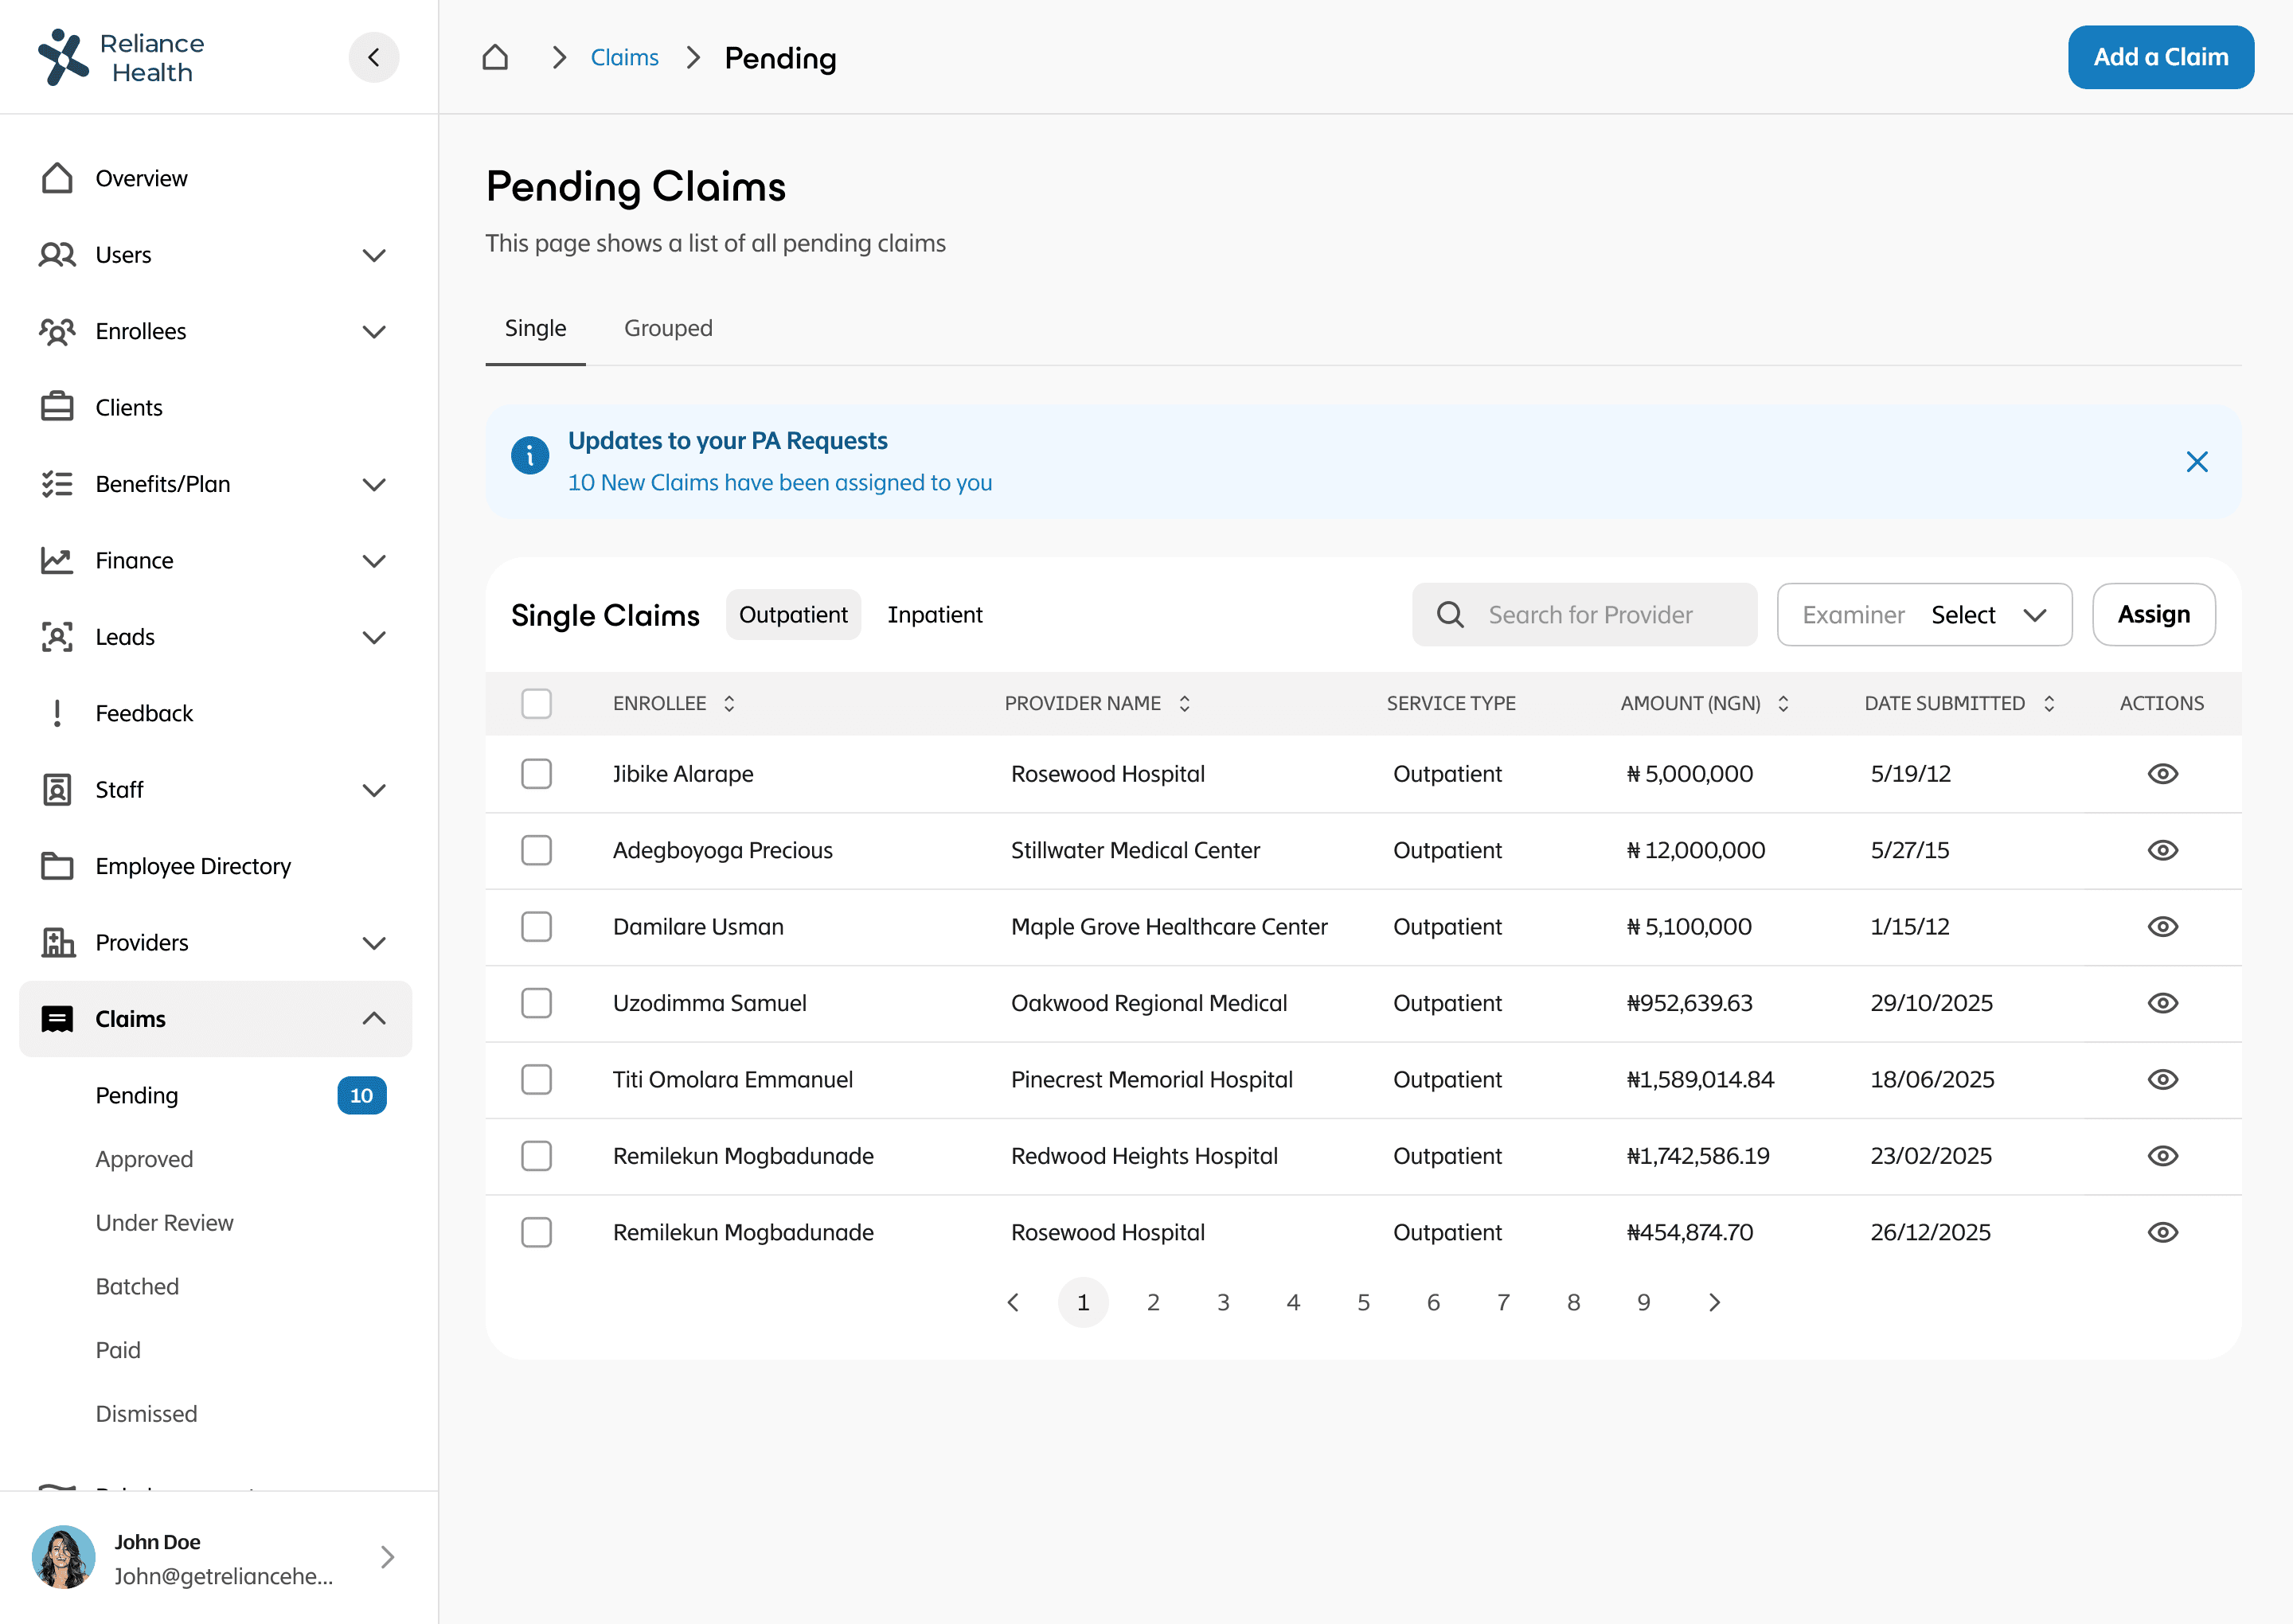Collapse the Claims sidebar section
Viewport: 2293px width, 1624px height.
tap(373, 1019)
